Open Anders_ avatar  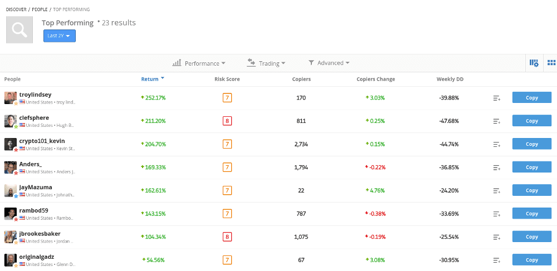coord(10,167)
